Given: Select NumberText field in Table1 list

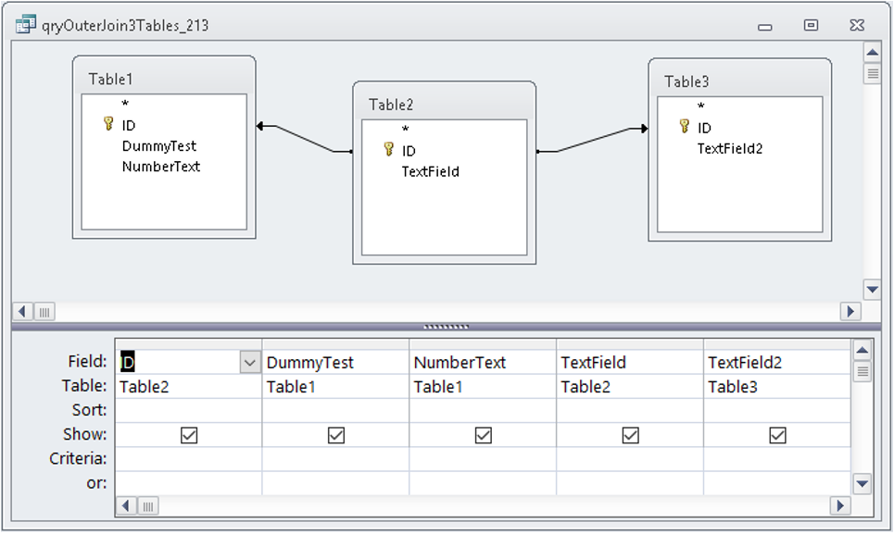Looking at the screenshot, I should tap(161, 167).
